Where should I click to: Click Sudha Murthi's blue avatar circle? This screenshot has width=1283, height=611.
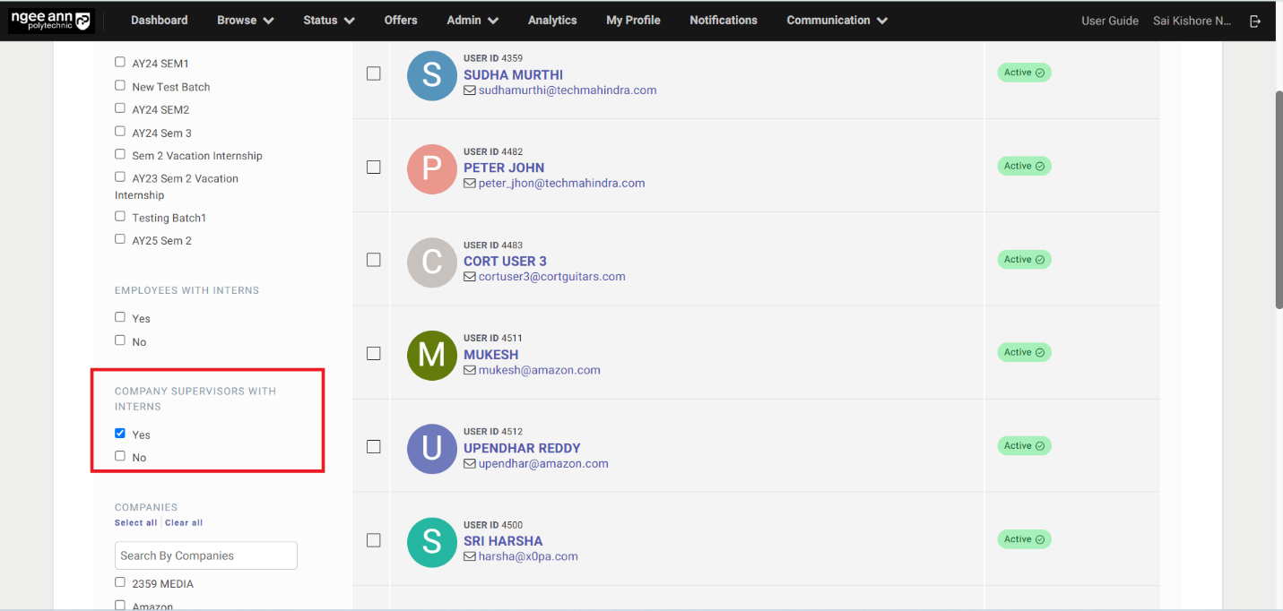pyautogui.click(x=432, y=75)
